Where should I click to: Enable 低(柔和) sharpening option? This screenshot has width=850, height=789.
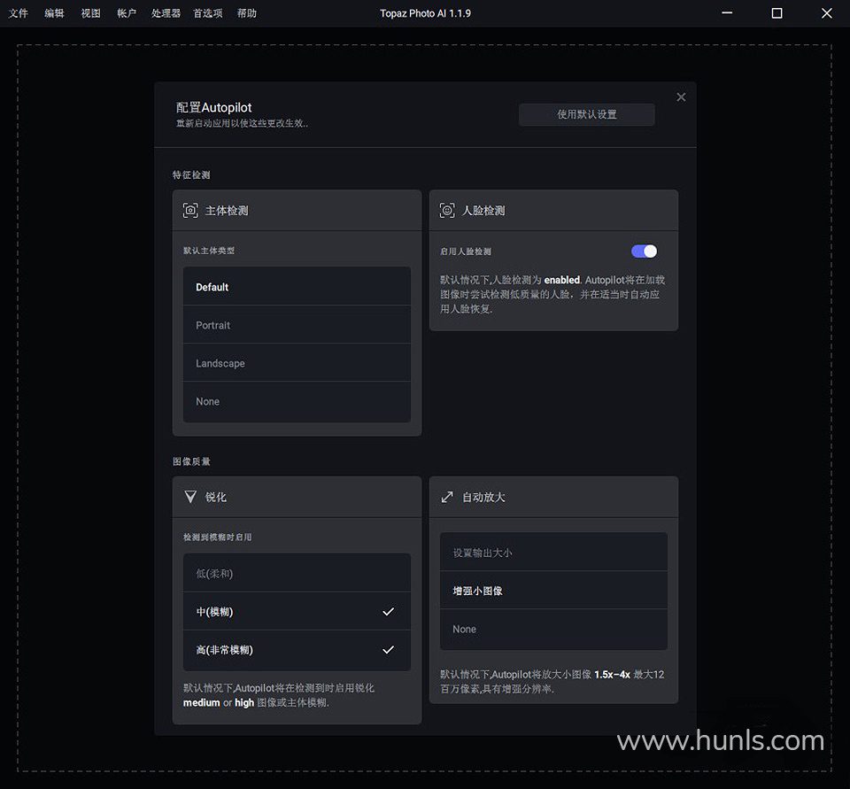point(297,573)
